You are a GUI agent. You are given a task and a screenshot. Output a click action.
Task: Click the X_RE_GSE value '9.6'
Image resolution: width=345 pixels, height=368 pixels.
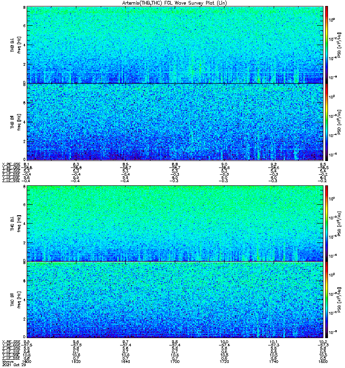click(x=76, y=342)
